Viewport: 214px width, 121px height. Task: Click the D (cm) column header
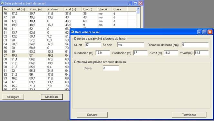[89, 9]
